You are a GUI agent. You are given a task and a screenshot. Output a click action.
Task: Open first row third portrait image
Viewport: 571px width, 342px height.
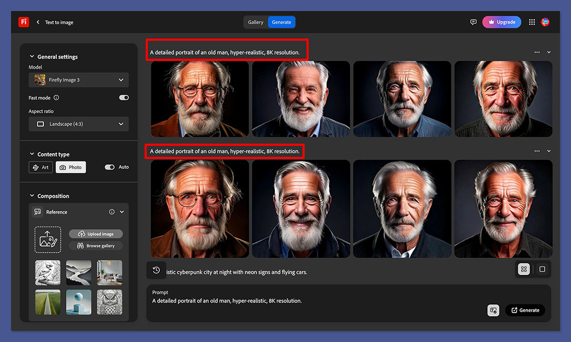402,99
